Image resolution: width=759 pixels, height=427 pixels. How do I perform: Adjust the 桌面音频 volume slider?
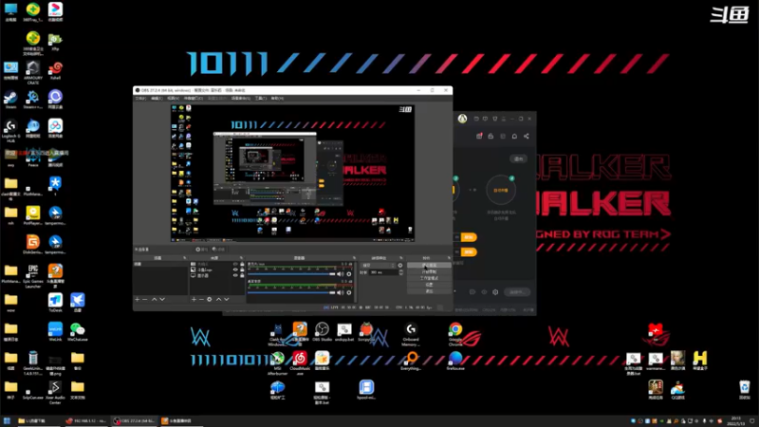coord(291,292)
